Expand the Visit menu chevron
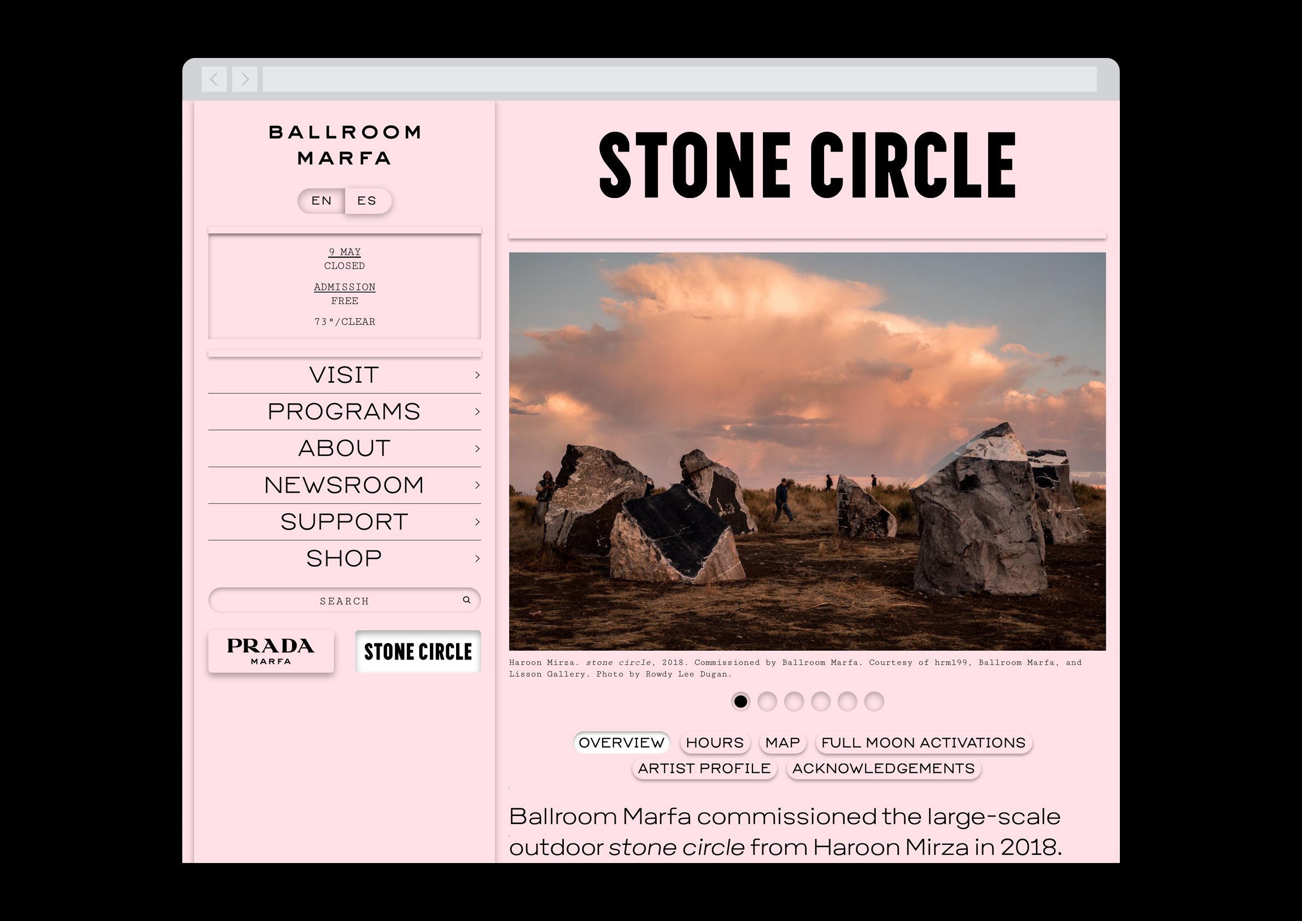The image size is (1302, 921). [477, 375]
